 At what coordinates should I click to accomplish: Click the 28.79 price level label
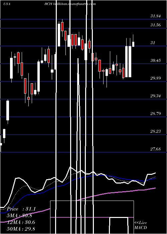[x=156, y=114]
